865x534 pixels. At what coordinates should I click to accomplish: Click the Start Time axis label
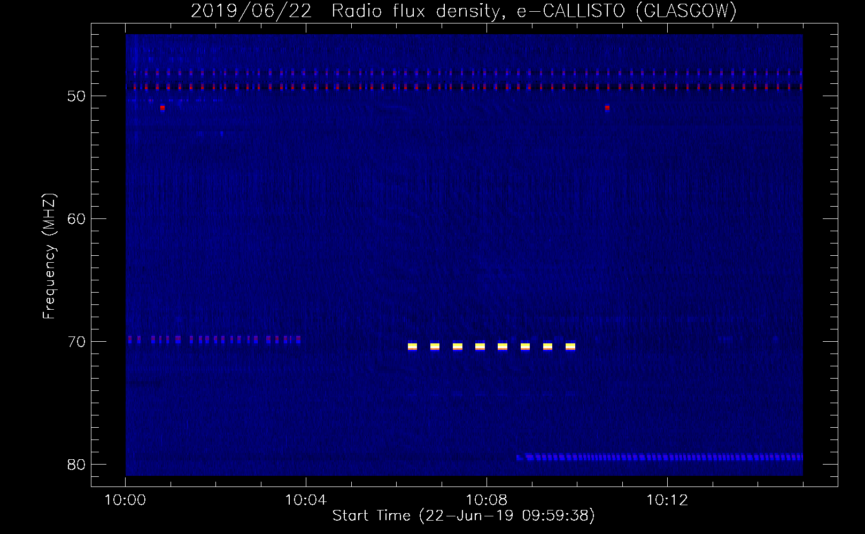464,516
